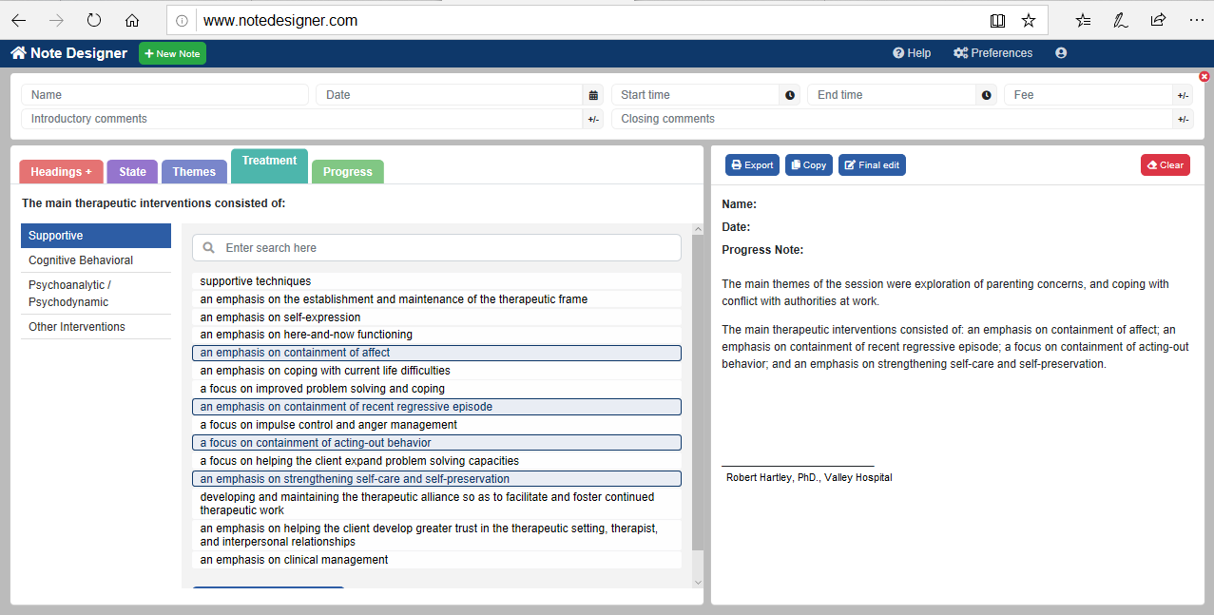The image size is (1214, 615).
Task: Open the browser settings and more menu
Action: pyautogui.click(x=1195, y=20)
